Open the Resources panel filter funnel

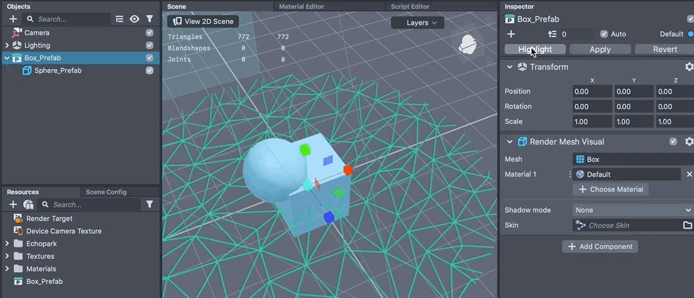(x=150, y=204)
